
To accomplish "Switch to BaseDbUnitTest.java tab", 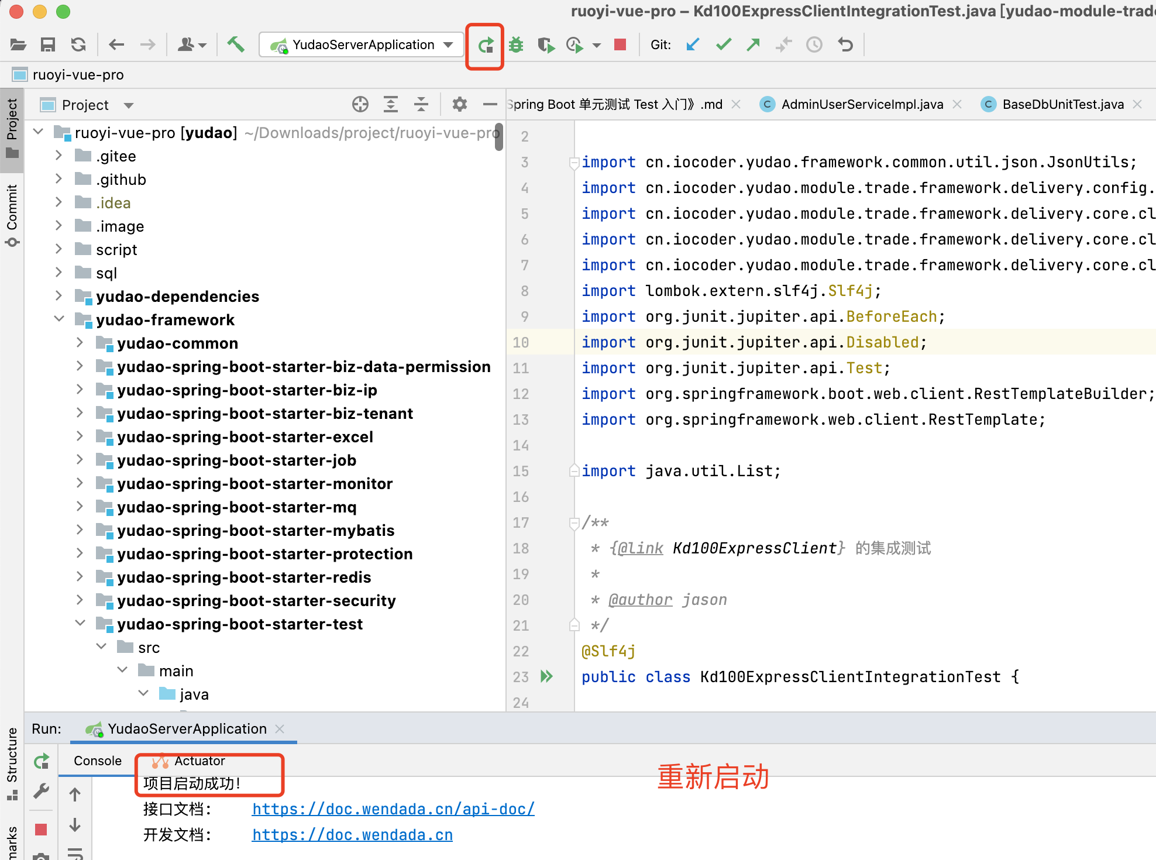I will click(x=1062, y=104).
